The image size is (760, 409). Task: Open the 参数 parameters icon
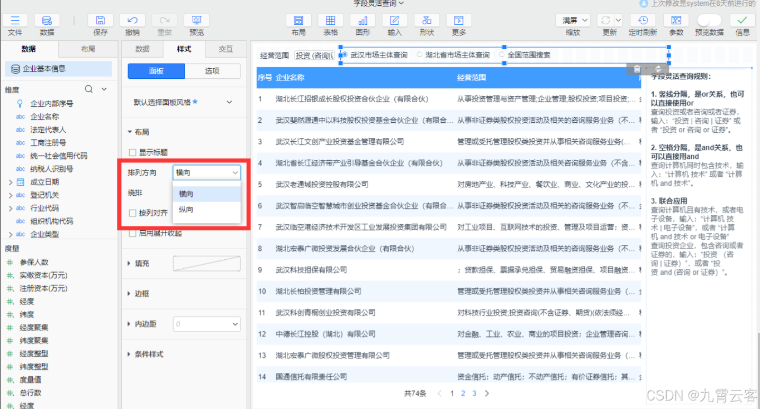pos(676,20)
